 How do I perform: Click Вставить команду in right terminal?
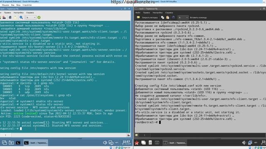198,17
